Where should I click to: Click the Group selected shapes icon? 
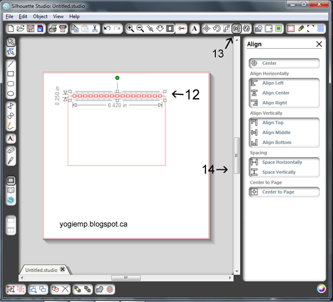[x=11, y=289]
